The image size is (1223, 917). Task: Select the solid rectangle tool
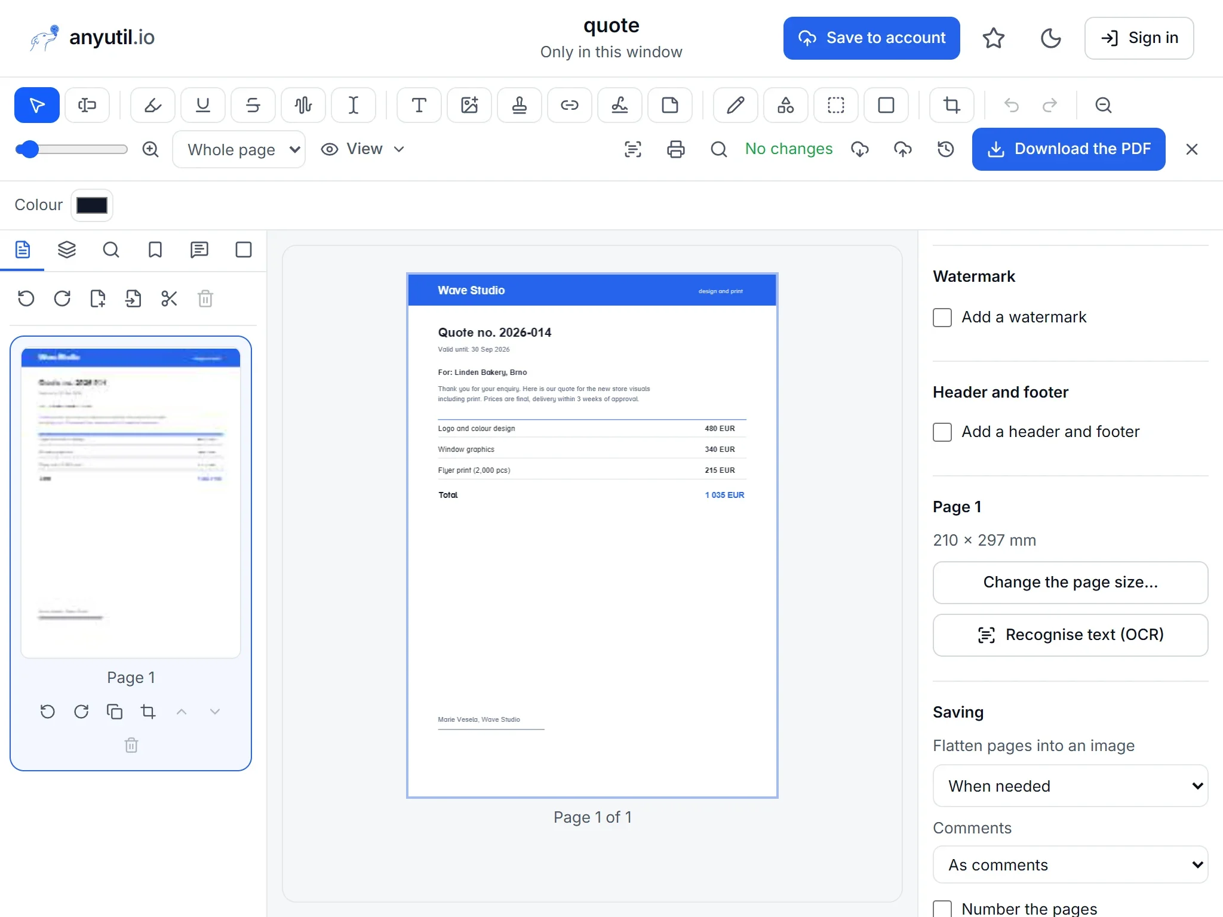pyautogui.click(x=886, y=106)
